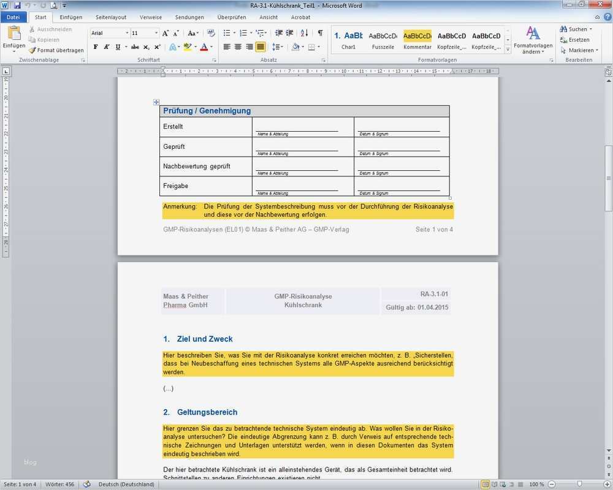
Task: Decrease paragraph indent
Action: [279, 33]
